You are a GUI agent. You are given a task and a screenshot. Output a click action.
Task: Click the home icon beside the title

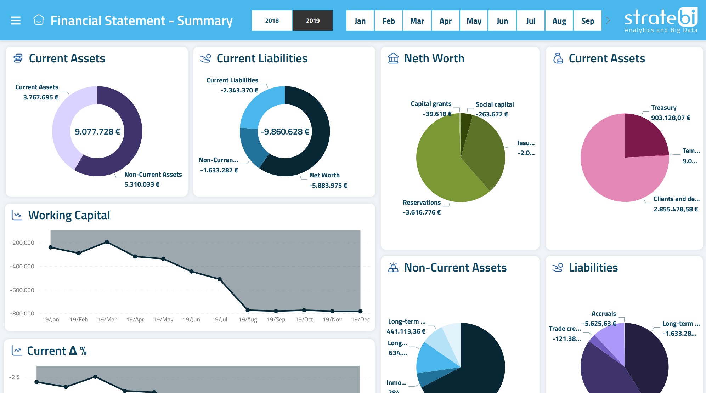coord(39,20)
